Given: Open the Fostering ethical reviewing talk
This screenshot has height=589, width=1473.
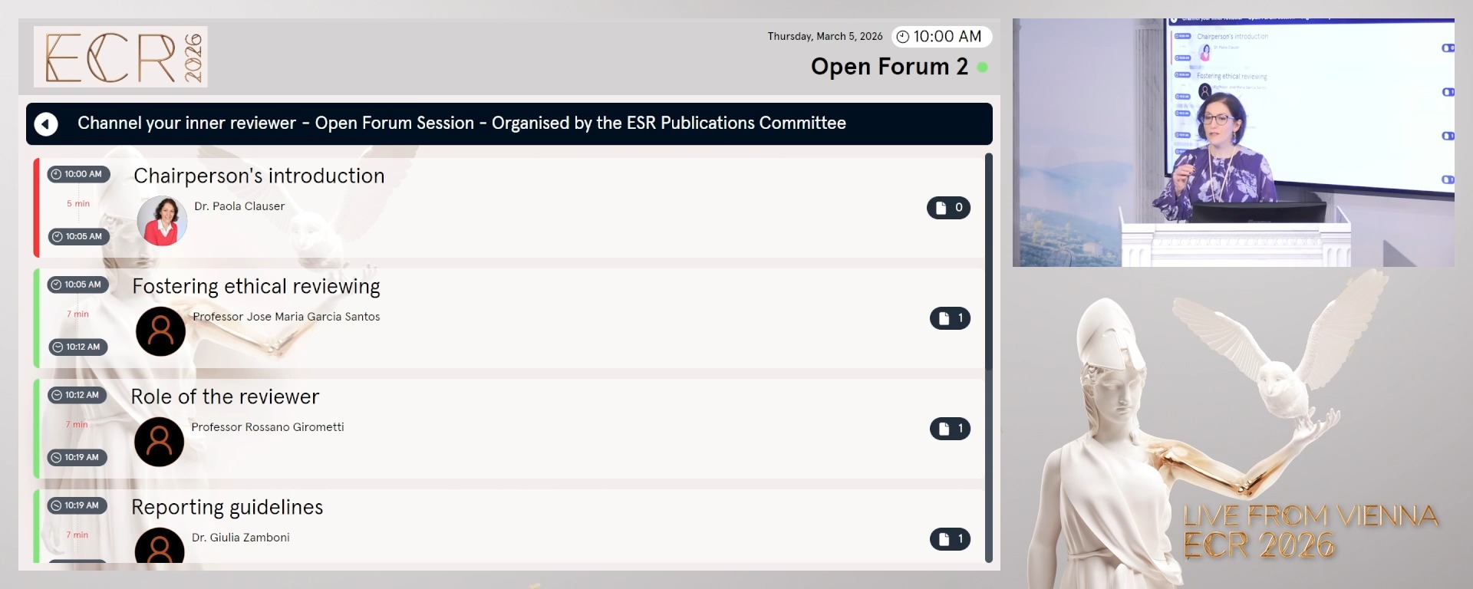Looking at the screenshot, I should coord(255,286).
